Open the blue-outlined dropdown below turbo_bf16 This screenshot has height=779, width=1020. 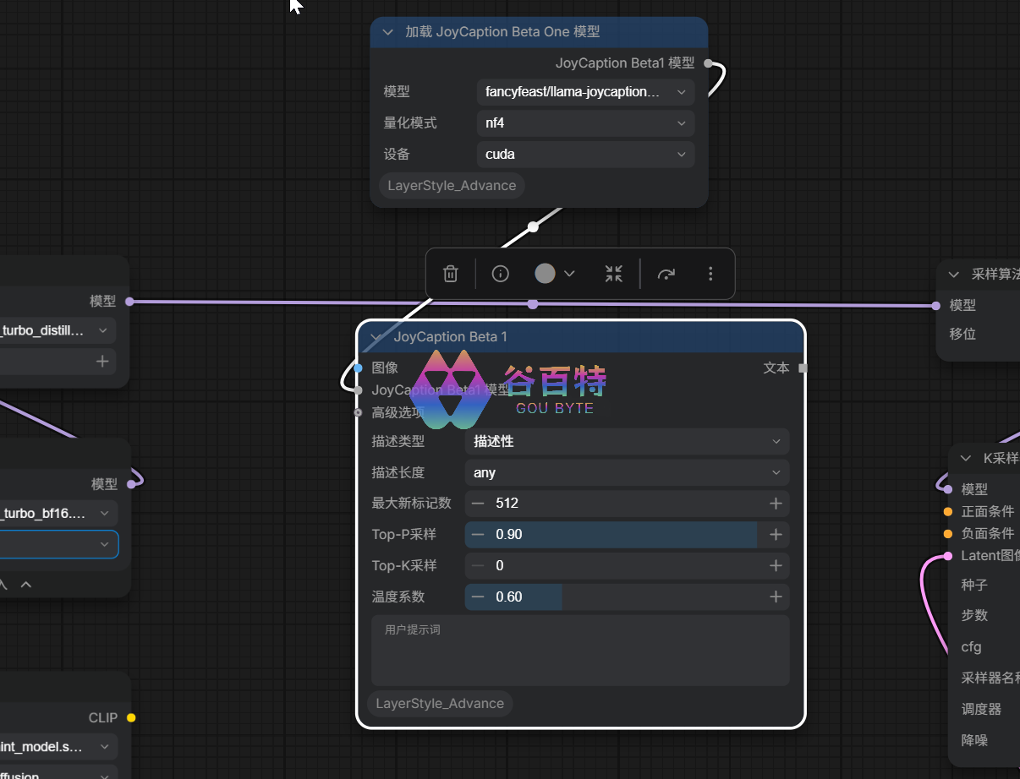(59, 544)
